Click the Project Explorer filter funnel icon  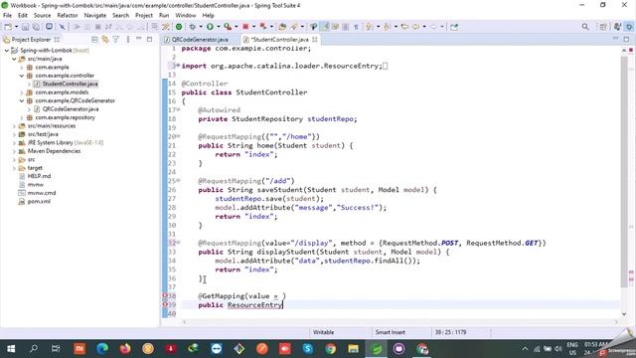[116, 40]
